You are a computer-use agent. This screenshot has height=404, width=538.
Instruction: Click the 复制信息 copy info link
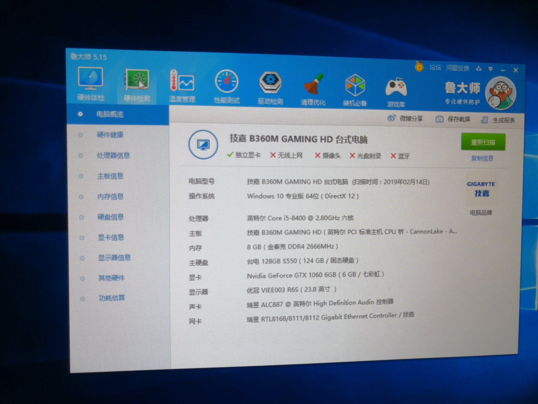point(482,158)
